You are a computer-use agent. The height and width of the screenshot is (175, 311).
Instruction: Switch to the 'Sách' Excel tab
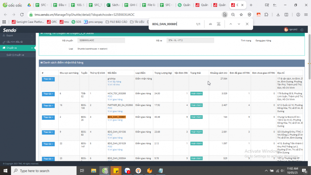pyautogui.click(x=113, y=5)
